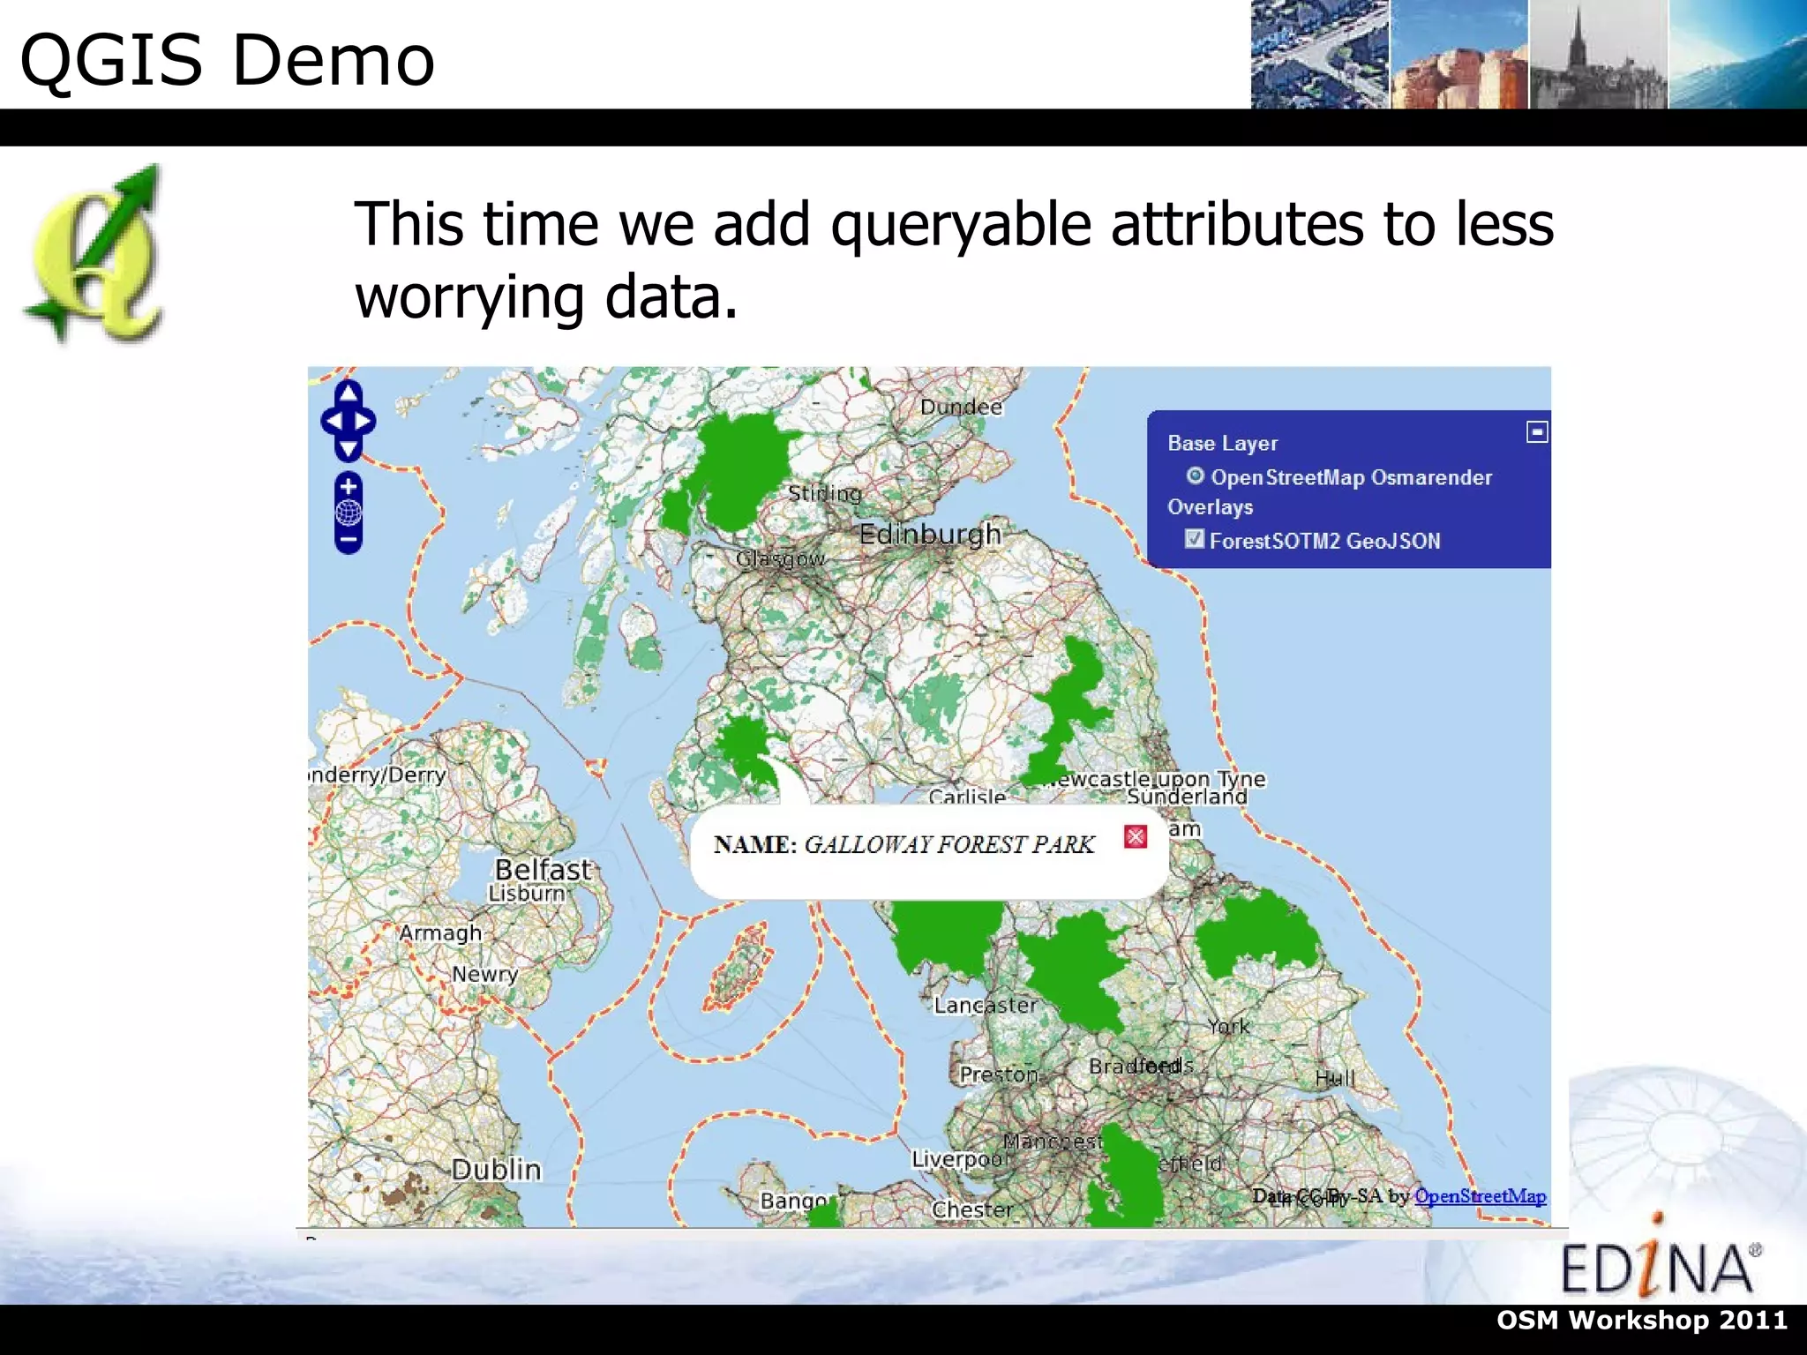The width and height of the screenshot is (1807, 1355).
Task: Open the OpenStreetMap attribution link
Action: pyautogui.click(x=1480, y=1196)
